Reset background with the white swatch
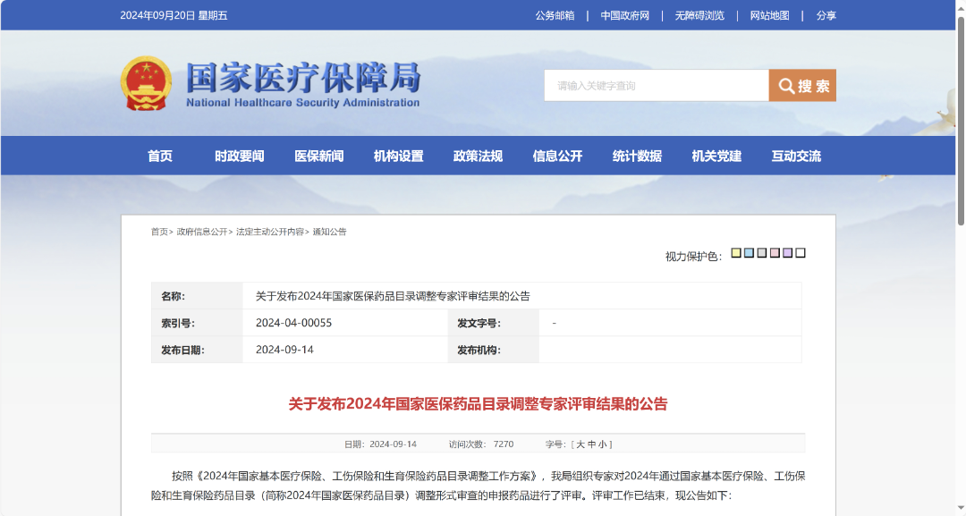Viewport: 966px width, 516px height. 801,253
